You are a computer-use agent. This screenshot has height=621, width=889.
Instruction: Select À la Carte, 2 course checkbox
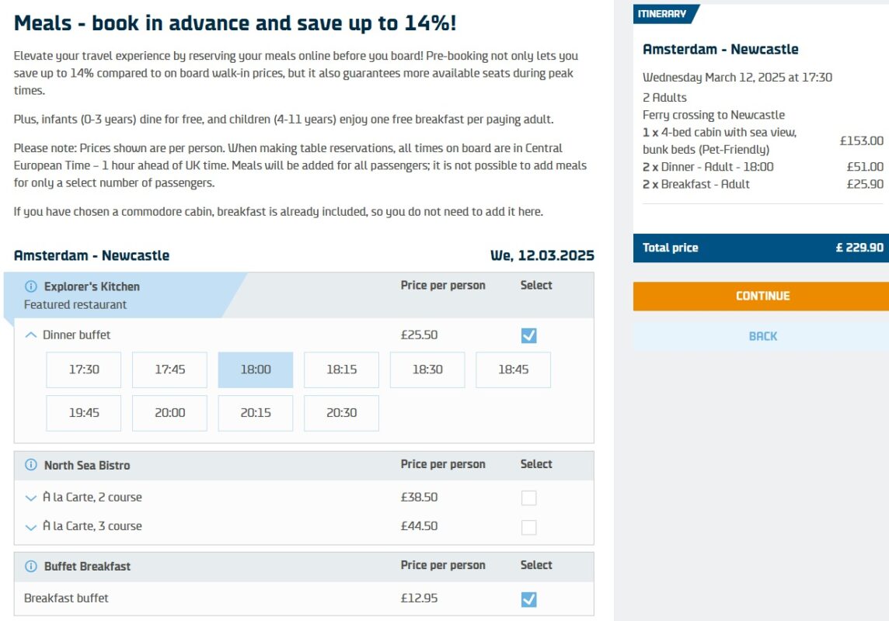click(x=528, y=498)
